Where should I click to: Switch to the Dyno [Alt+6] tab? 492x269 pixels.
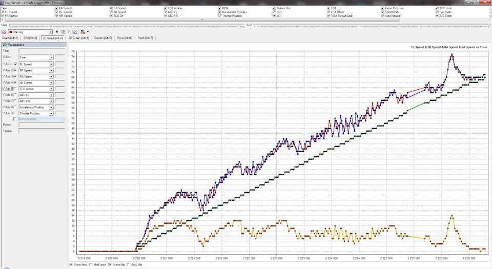click(x=125, y=38)
